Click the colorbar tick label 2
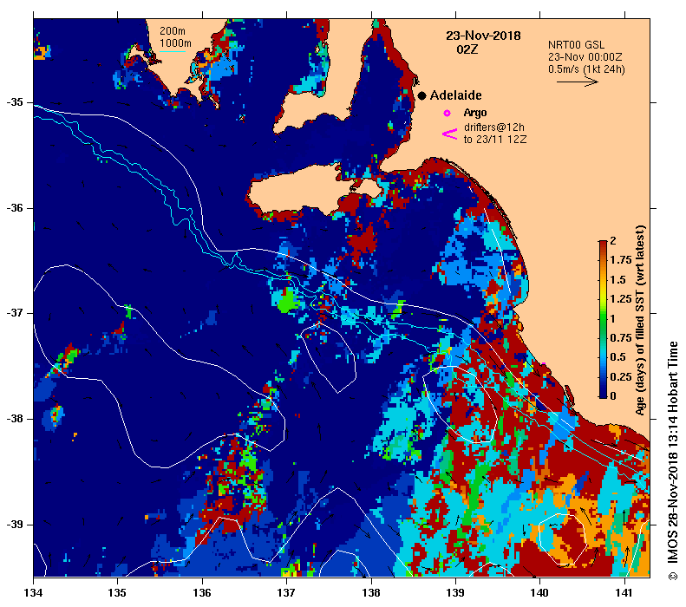The width and height of the screenshot is (686, 607). pyautogui.click(x=613, y=240)
